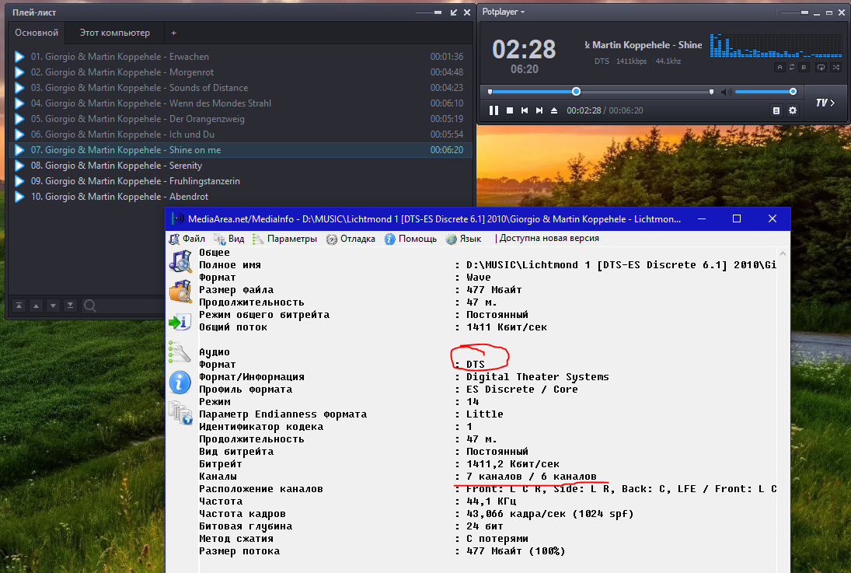Select the 08. Serenity track title
The image size is (851, 573).
(x=116, y=166)
